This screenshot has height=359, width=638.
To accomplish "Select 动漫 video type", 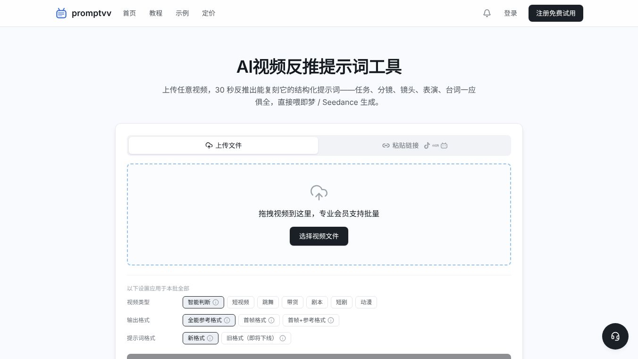I will coord(366,302).
